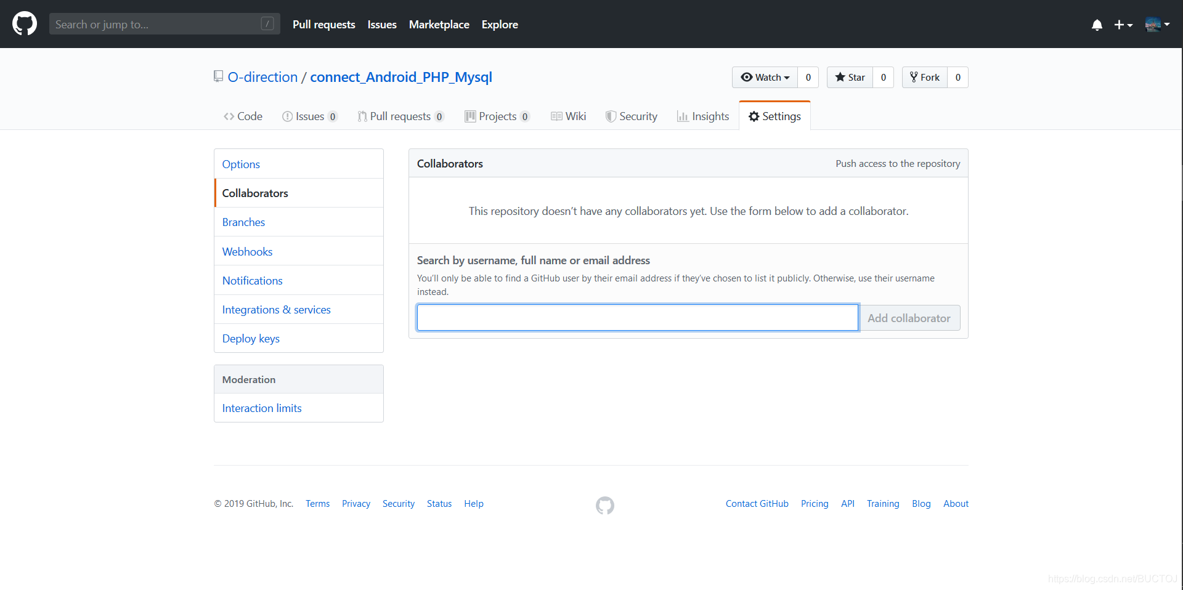This screenshot has height=590, width=1183.
Task: Open Terms link in footer
Action: click(317, 504)
